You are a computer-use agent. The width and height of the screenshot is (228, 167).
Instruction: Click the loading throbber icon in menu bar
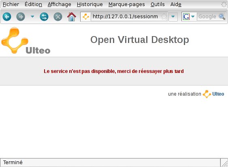(224, 4)
